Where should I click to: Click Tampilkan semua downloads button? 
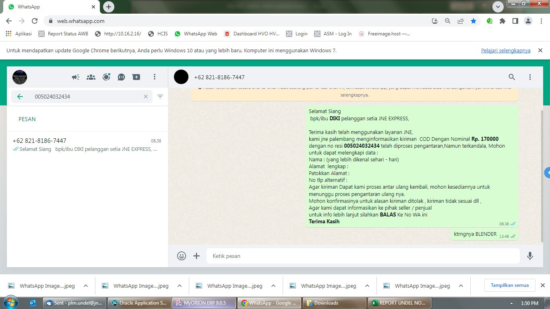coord(509,285)
